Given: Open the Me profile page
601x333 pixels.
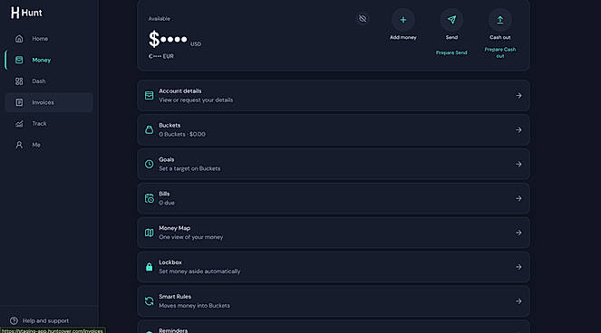Looking at the screenshot, I should pos(49,145).
